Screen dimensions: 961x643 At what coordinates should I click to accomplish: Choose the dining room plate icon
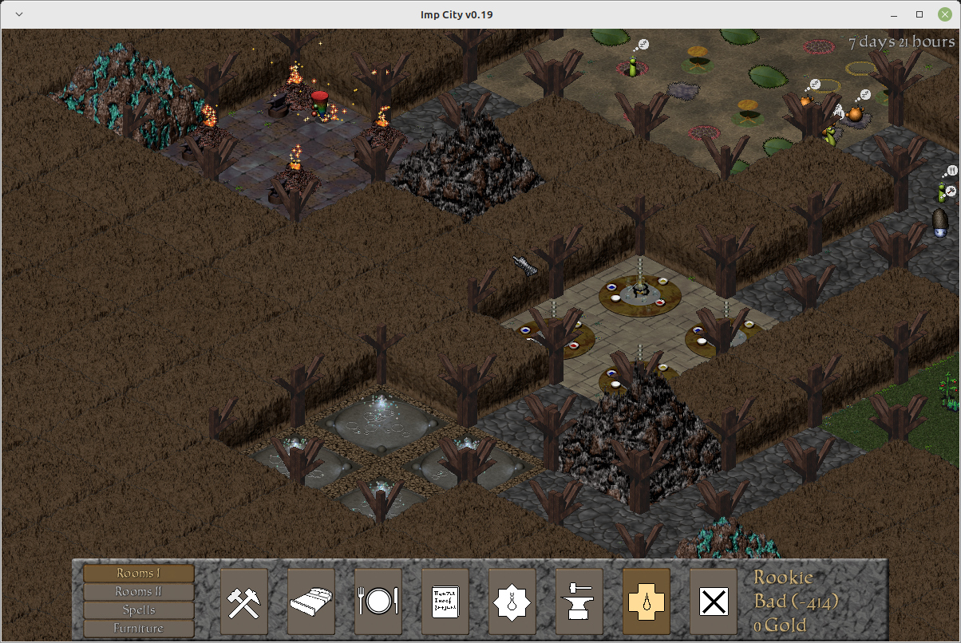(378, 602)
